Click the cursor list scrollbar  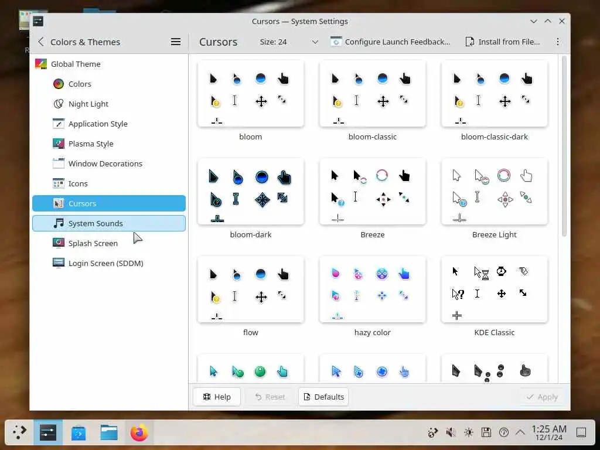coord(564,146)
